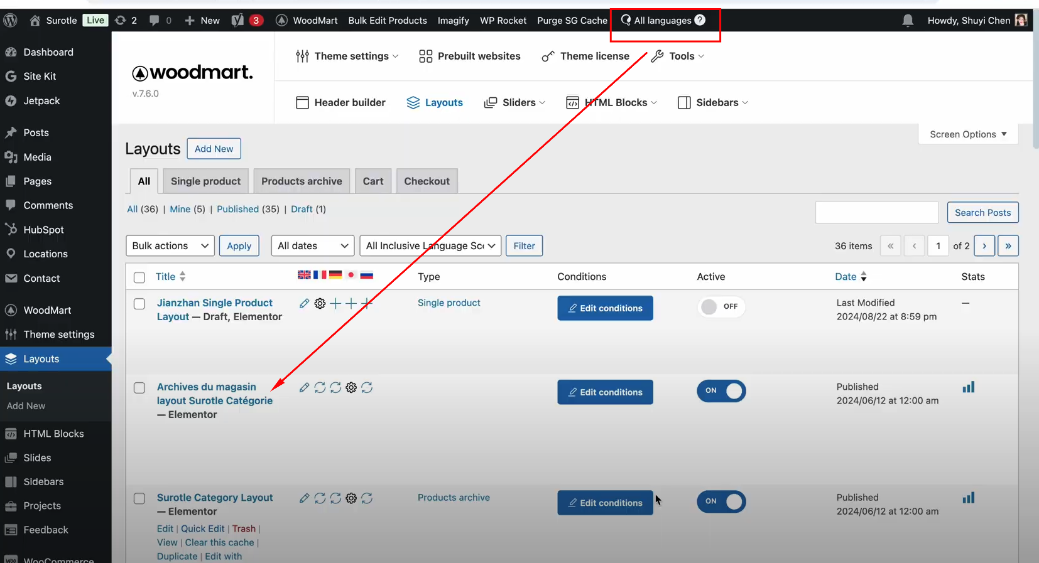Open the All dates dropdown
This screenshot has width=1039, height=563.
(x=312, y=245)
